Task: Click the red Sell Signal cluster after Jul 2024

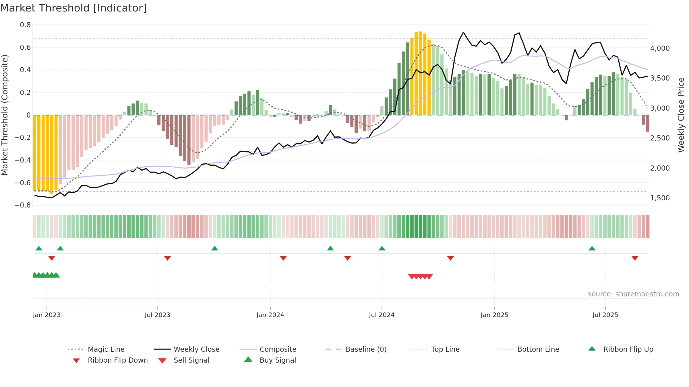Action: pos(421,276)
